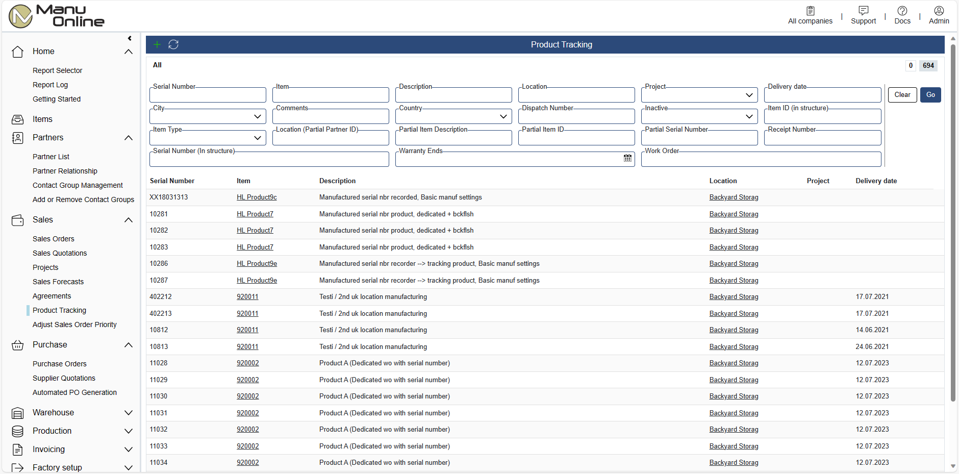Open the Country dropdown filter

pos(503,116)
